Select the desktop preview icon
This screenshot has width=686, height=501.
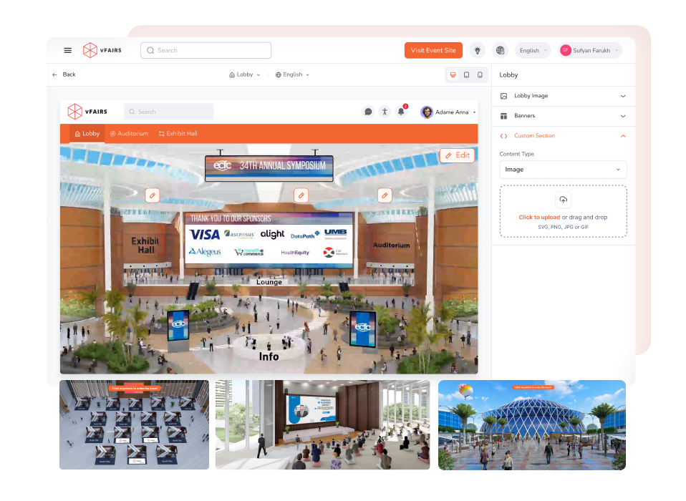pyautogui.click(x=453, y=74)
